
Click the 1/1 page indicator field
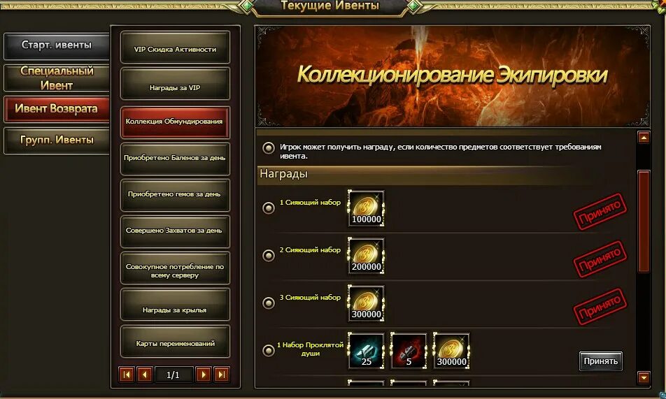tap(173, 375)
